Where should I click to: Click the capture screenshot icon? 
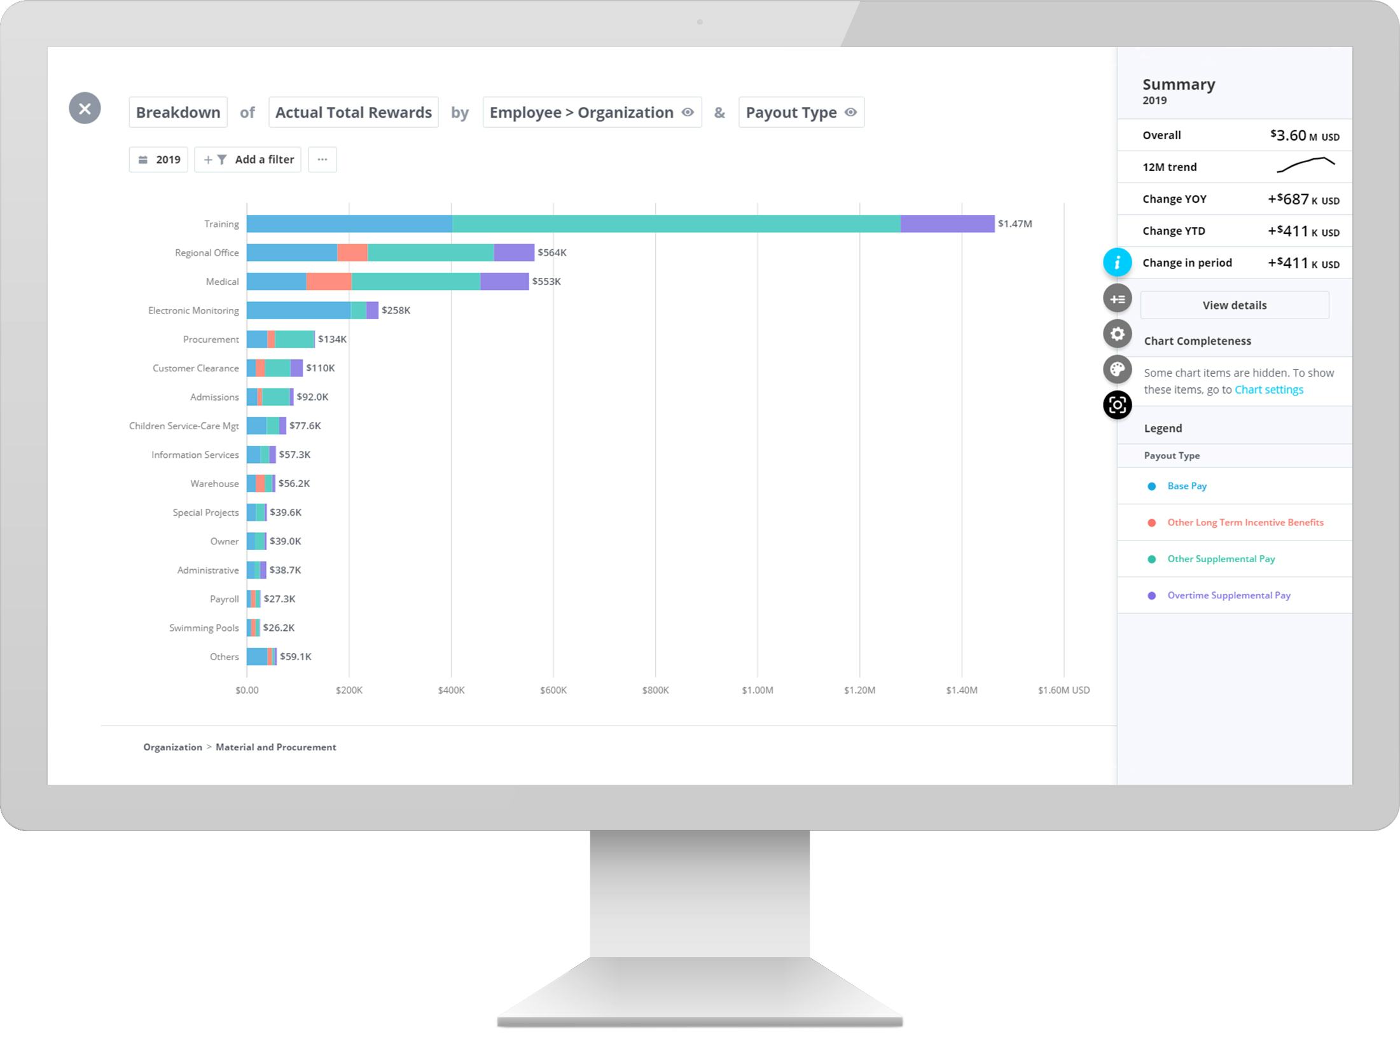(x=1117, y=405)
